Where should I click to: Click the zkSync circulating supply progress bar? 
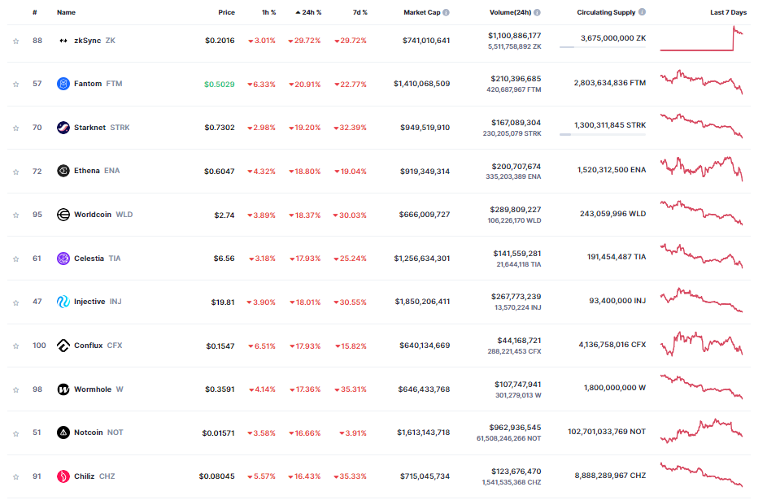tap(603, 47)
